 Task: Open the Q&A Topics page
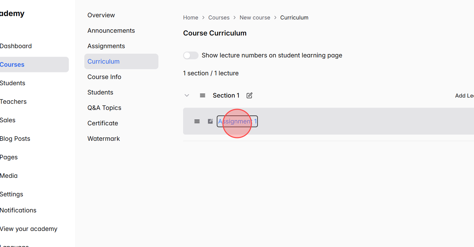click(x=104, y=107)
